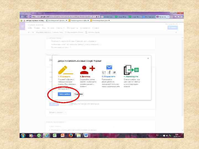
Task: Click the yellow pencil 'Создавайте' icon
Action: click(66, 70)
